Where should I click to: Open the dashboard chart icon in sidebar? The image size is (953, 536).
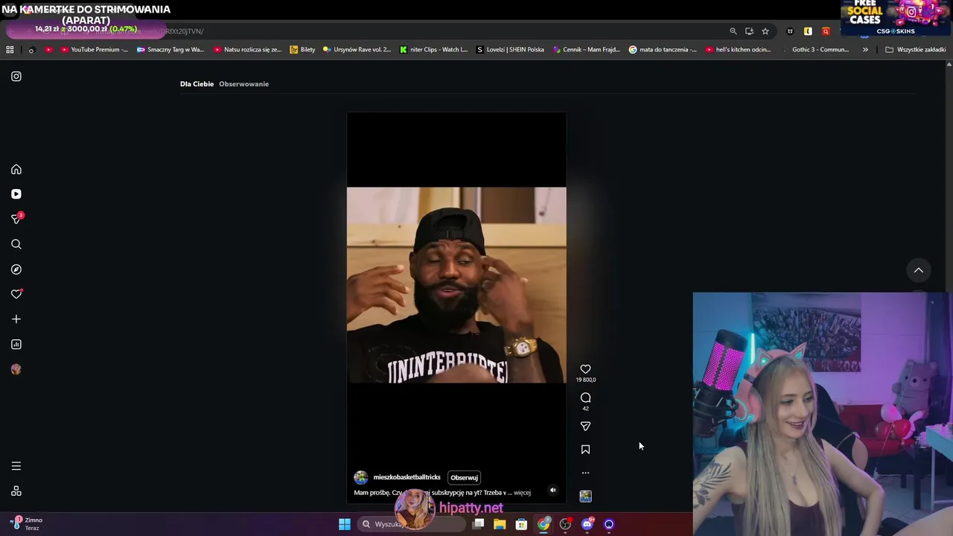point(16,345)
